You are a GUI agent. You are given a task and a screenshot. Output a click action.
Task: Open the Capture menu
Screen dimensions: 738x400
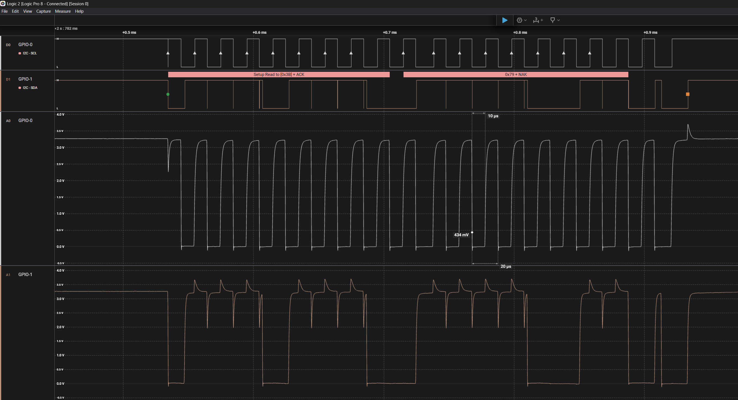click(x=44, y=11)
